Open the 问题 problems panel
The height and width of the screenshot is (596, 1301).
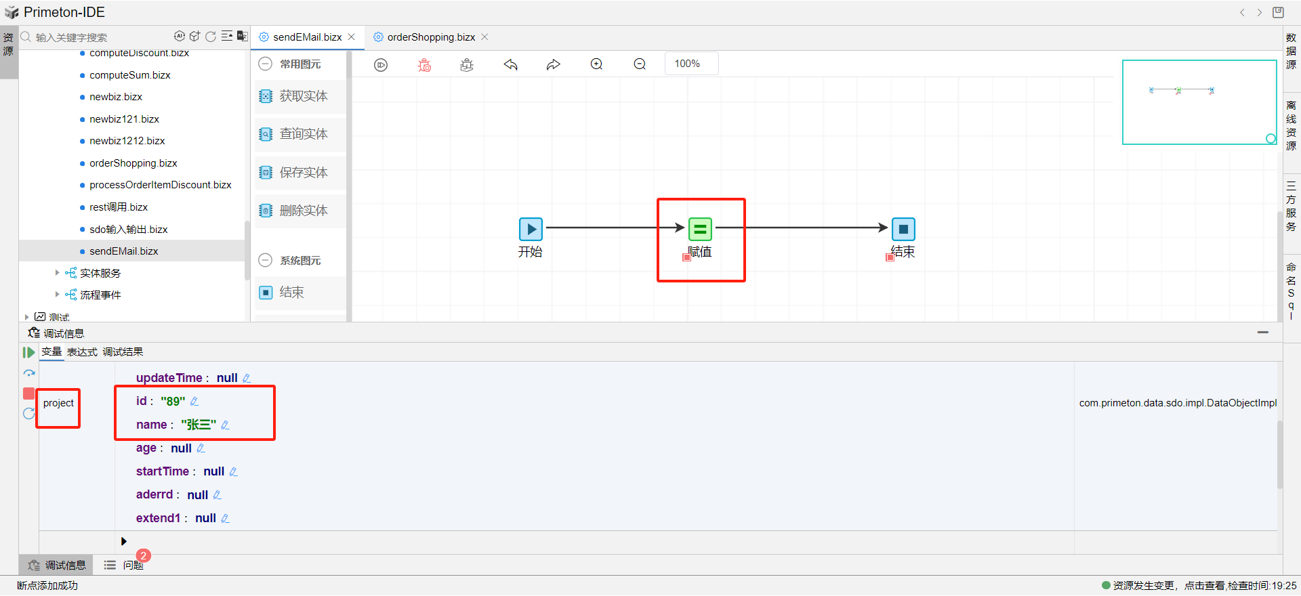tap(133, 566)
